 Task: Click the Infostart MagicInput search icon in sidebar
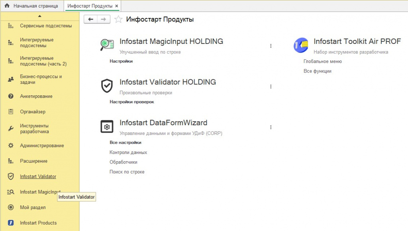[x=11, y=192]
